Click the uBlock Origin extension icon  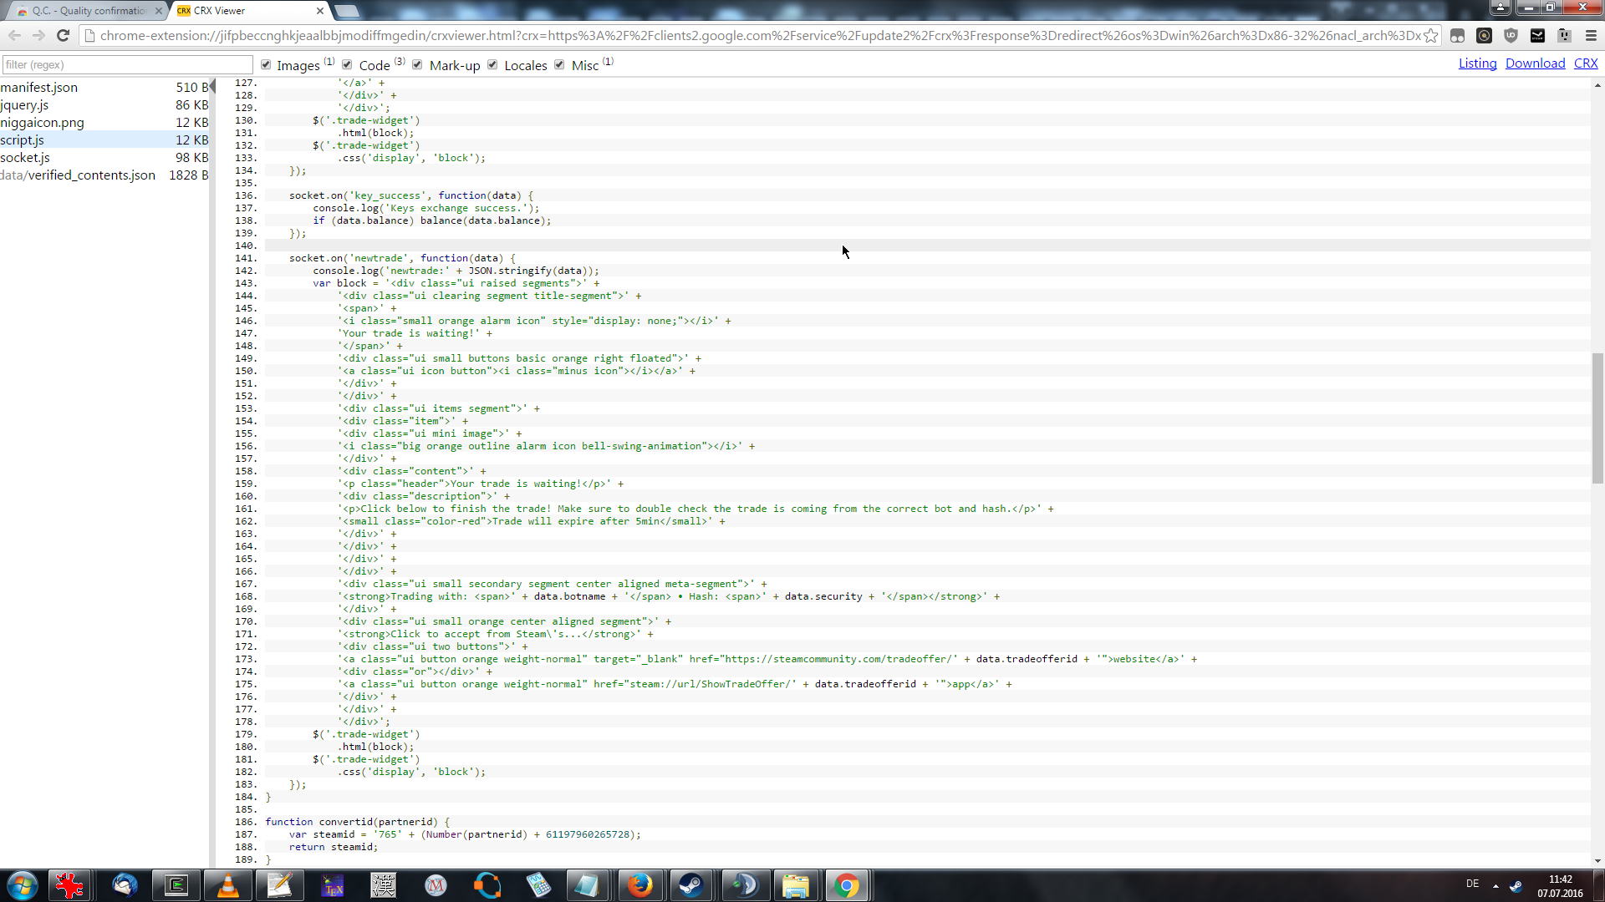[x=1511, y=35]
